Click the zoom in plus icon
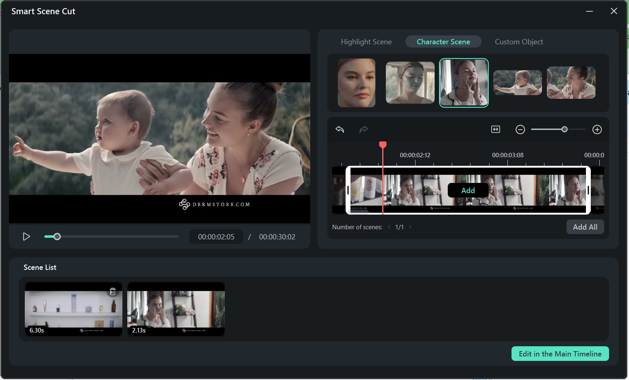This screenshot has height=380, width=629. click(x=597, y=130)
